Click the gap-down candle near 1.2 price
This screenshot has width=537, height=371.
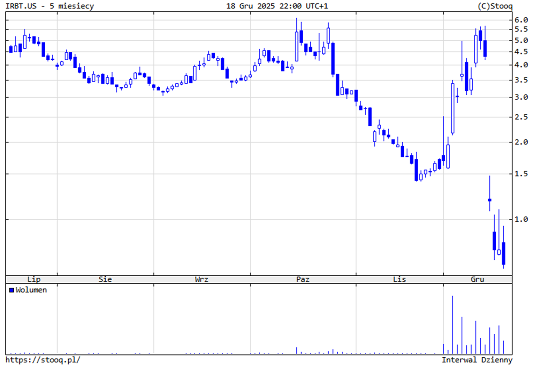490,199
